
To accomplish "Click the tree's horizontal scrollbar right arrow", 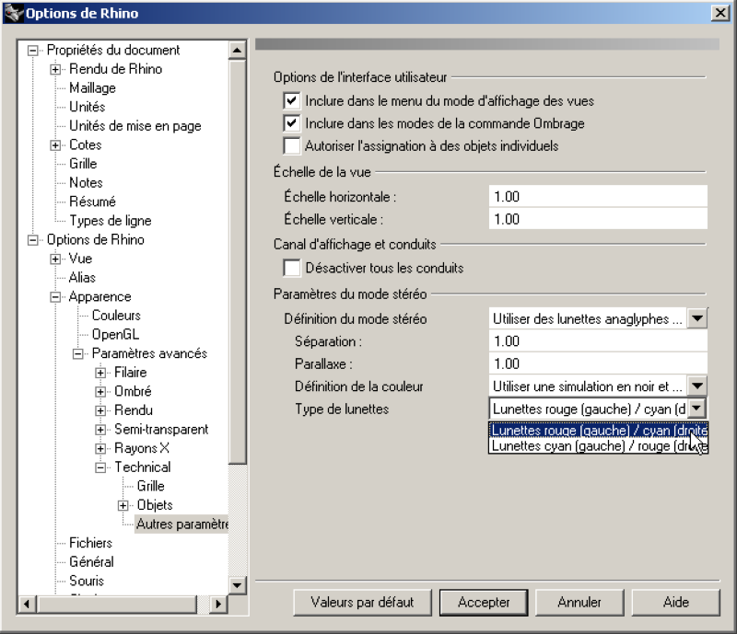I will 217,604.
